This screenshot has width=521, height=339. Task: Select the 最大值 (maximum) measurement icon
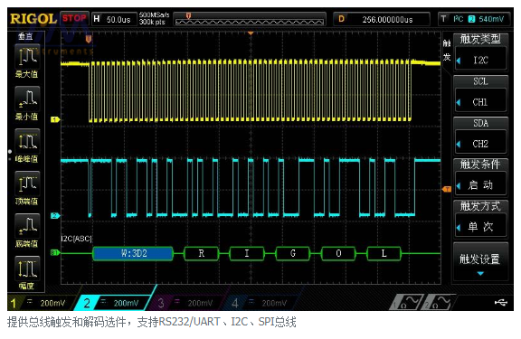coord(27,56)
